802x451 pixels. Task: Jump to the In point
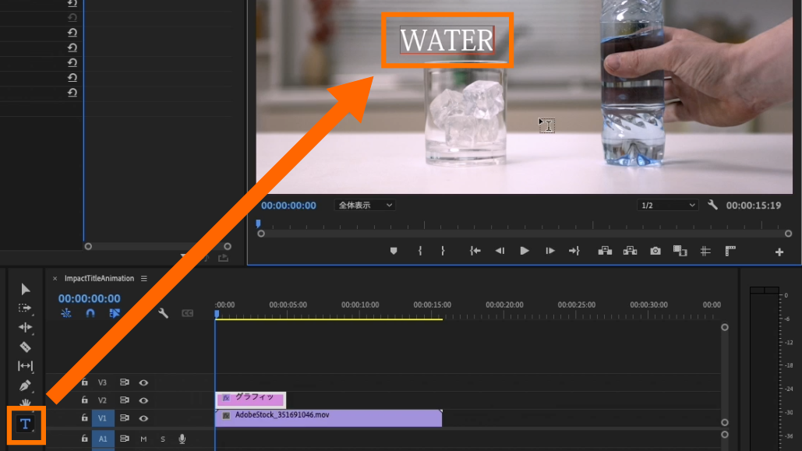475,251
